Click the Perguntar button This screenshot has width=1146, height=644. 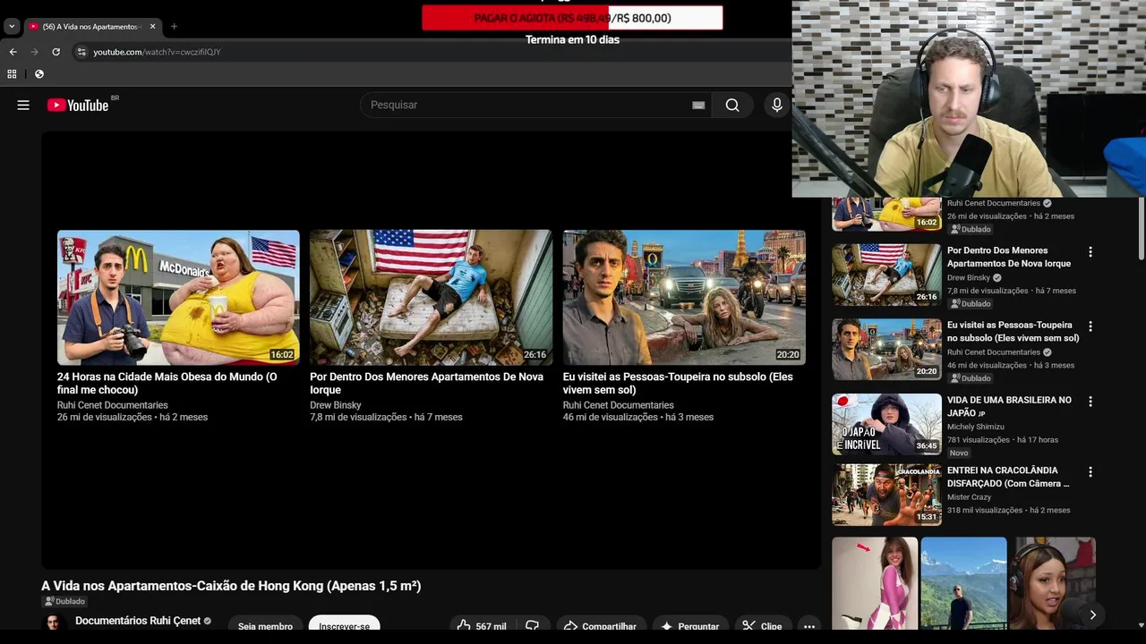pyautogui.click(x=689, y=626)
